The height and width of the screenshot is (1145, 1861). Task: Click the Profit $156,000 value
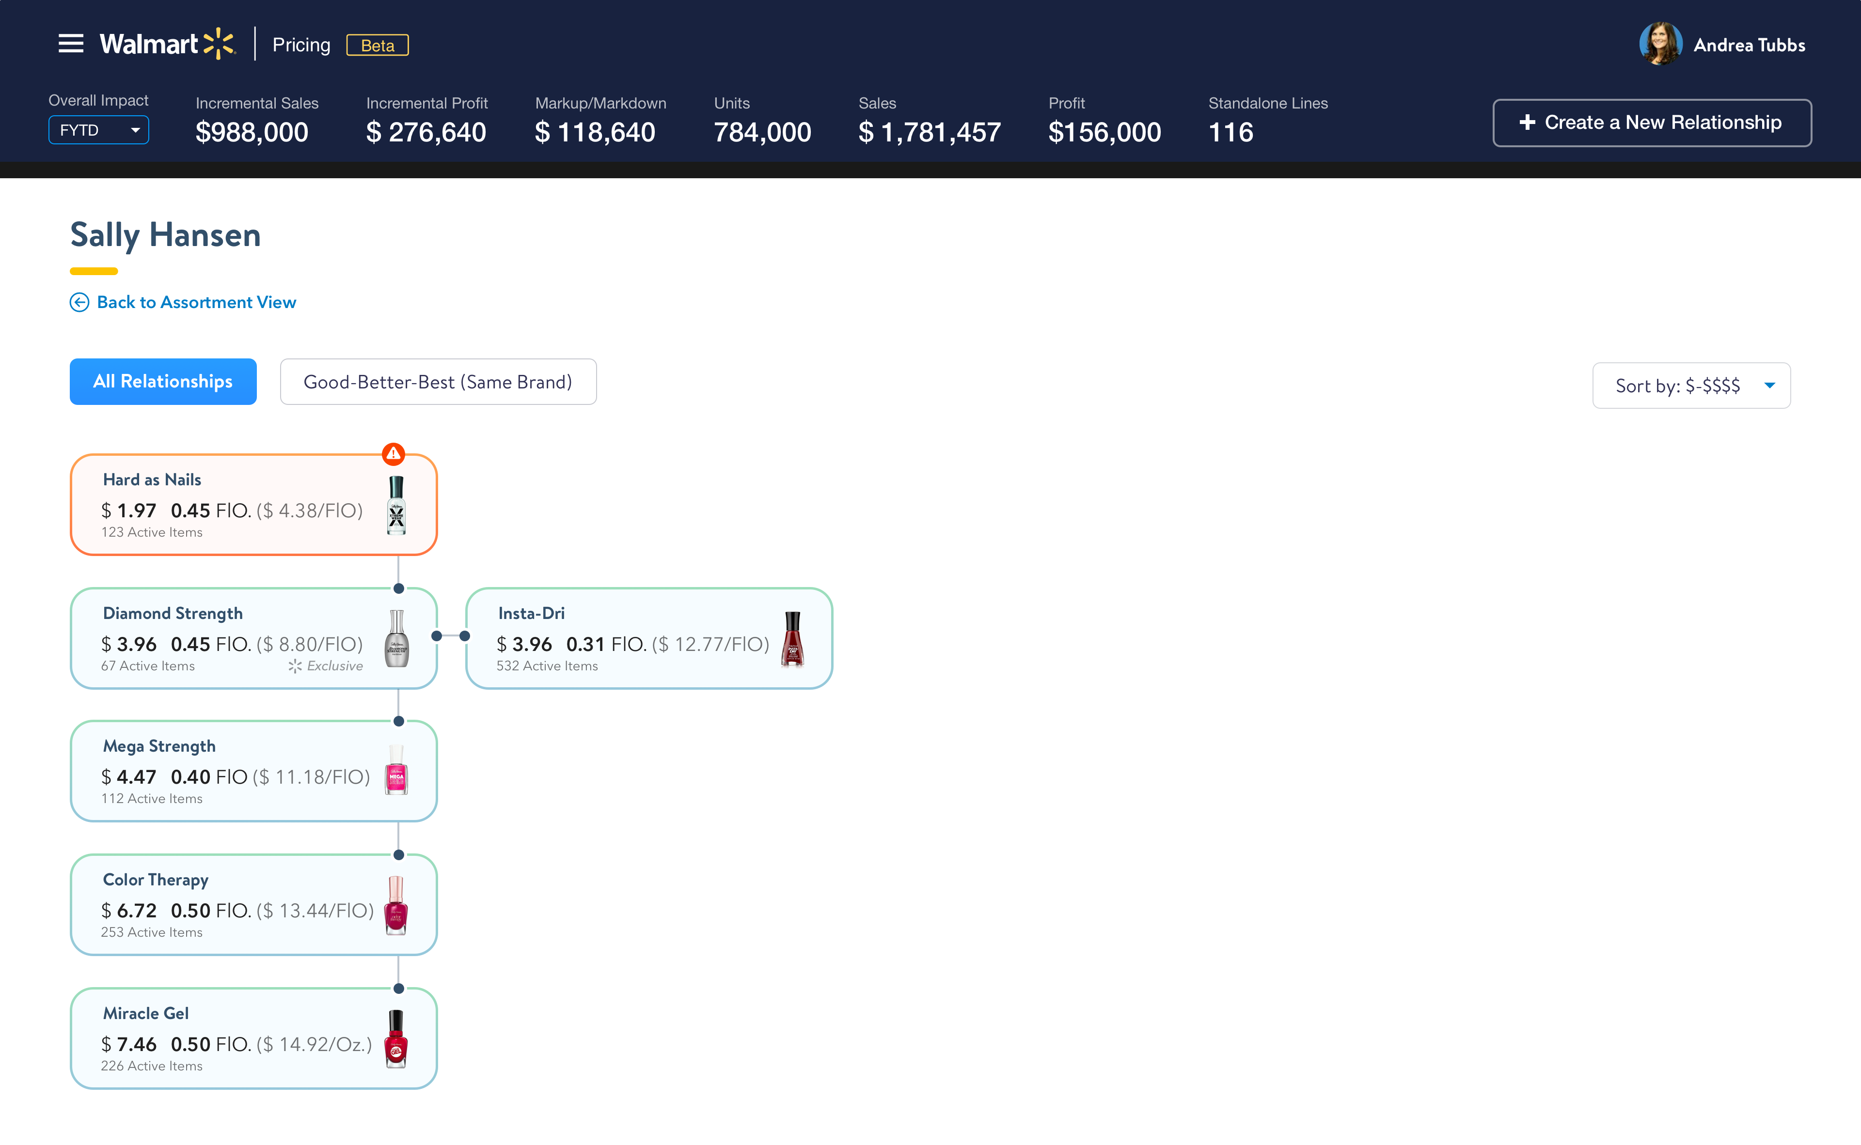tap(1105, 133)
